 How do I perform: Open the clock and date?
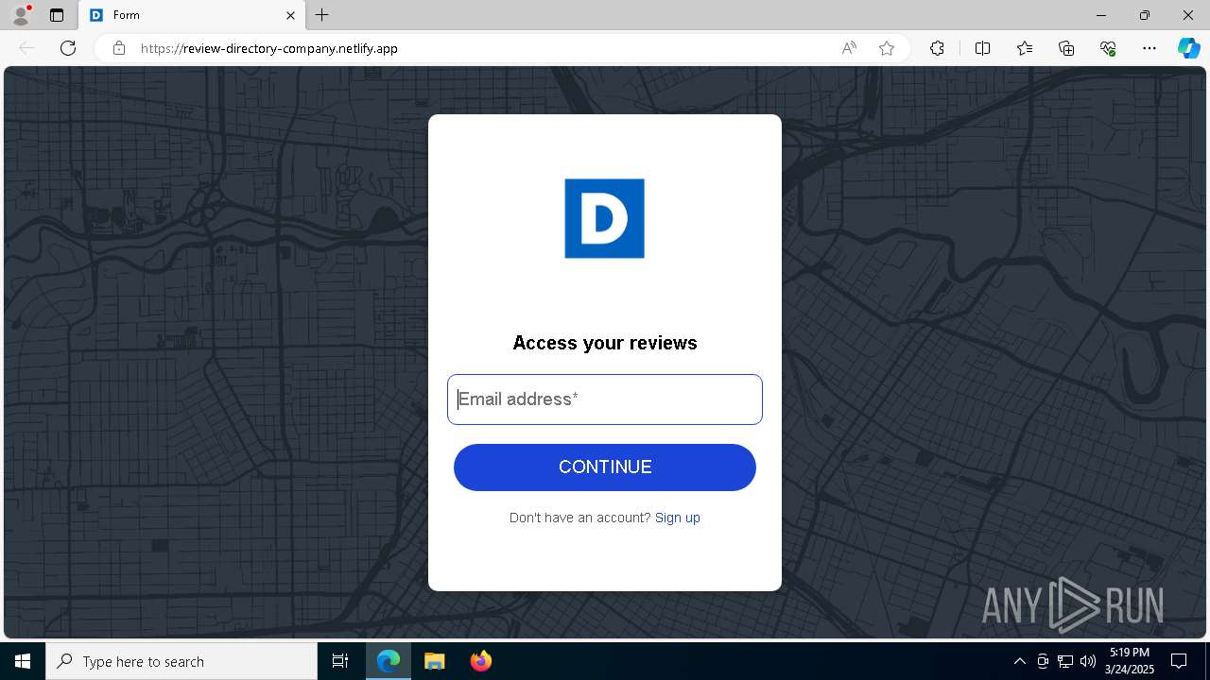point(1130,661)
